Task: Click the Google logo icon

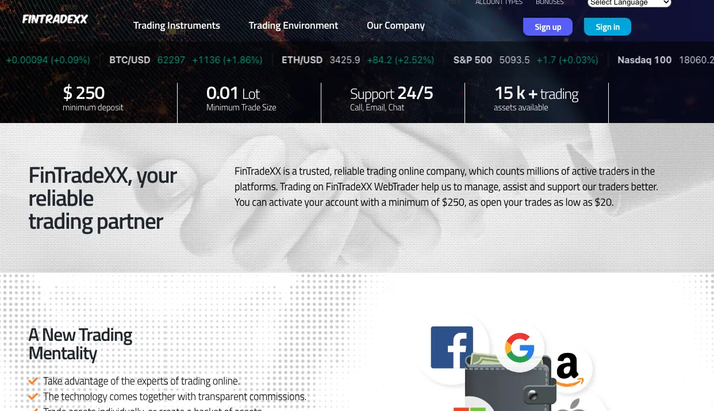Action: tap(520, 347)
